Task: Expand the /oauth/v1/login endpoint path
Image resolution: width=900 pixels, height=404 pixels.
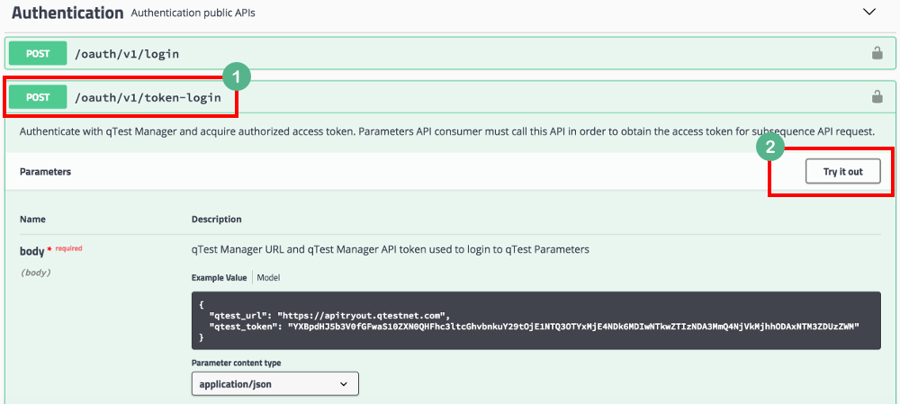Action: 125,54
